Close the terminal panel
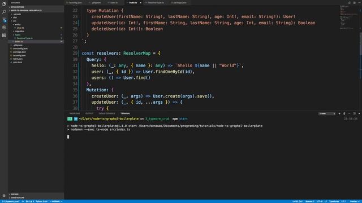362x203 pixels. (x=359, y=113)
